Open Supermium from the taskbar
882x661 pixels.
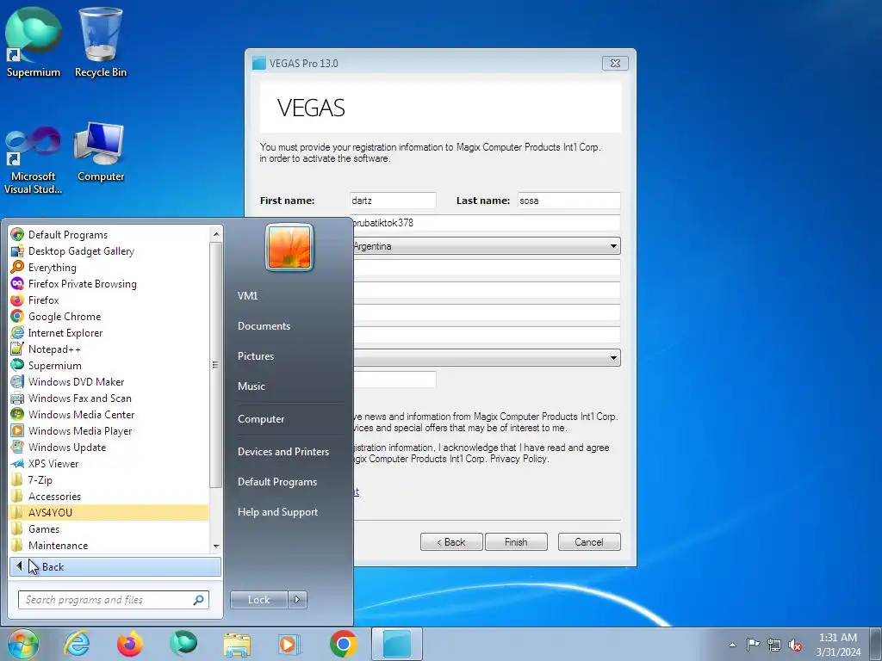(x=183, y=644)
